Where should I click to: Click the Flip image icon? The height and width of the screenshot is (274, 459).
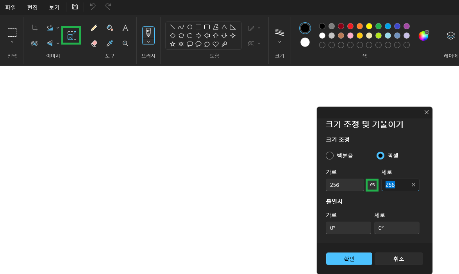click(x=50, y=43)
